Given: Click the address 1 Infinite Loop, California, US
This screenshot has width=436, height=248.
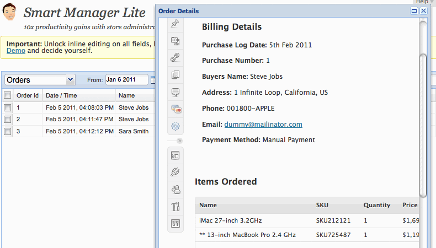Looking at the screenshot, I should click(281, 93).
